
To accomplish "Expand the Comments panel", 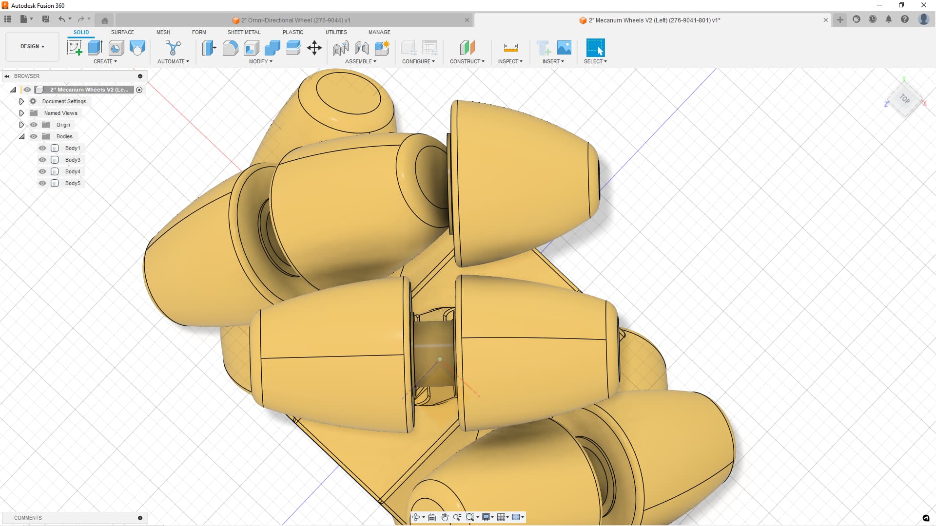I will point(140,518).
